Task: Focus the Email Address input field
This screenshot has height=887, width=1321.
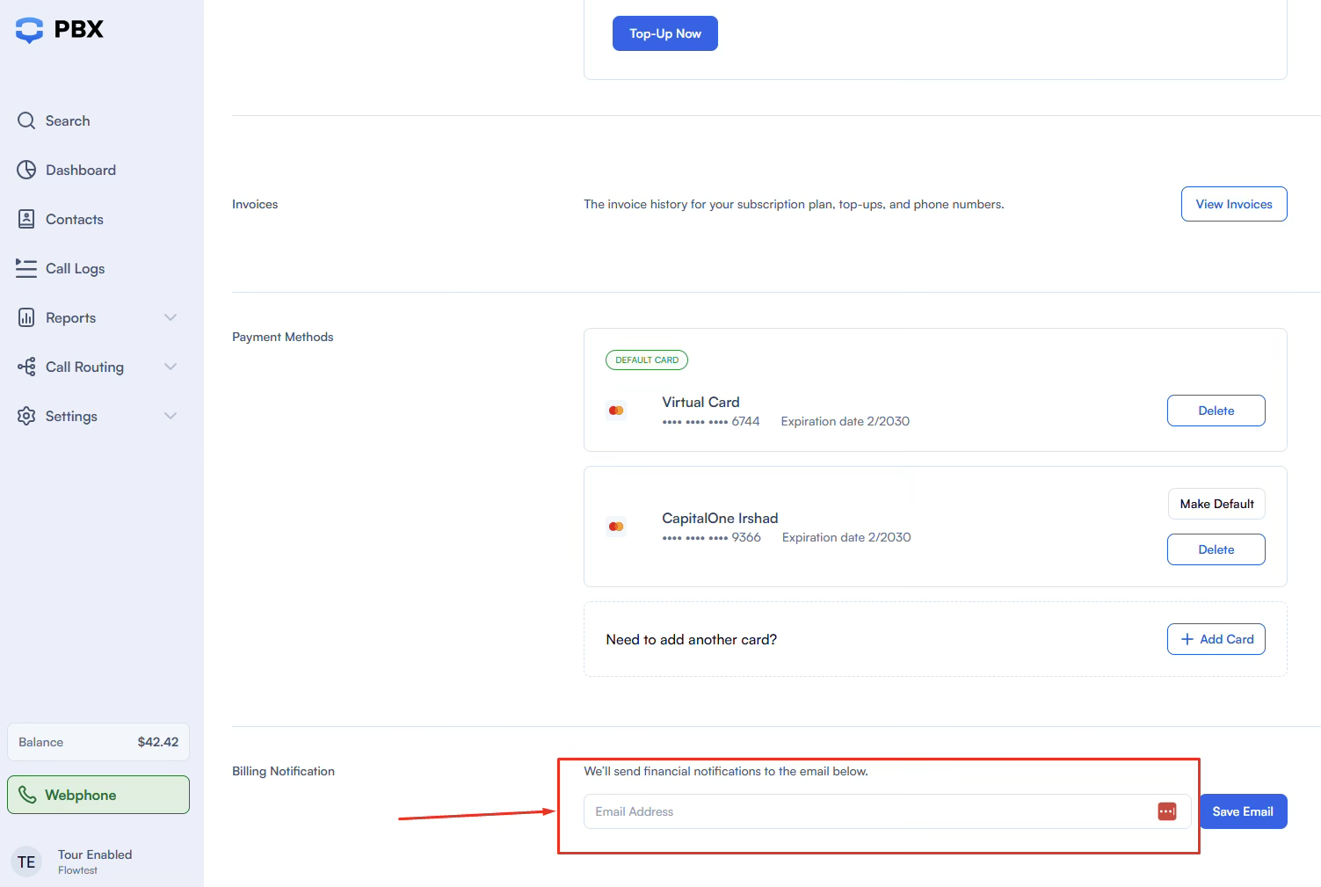Action: click(870, 811)
